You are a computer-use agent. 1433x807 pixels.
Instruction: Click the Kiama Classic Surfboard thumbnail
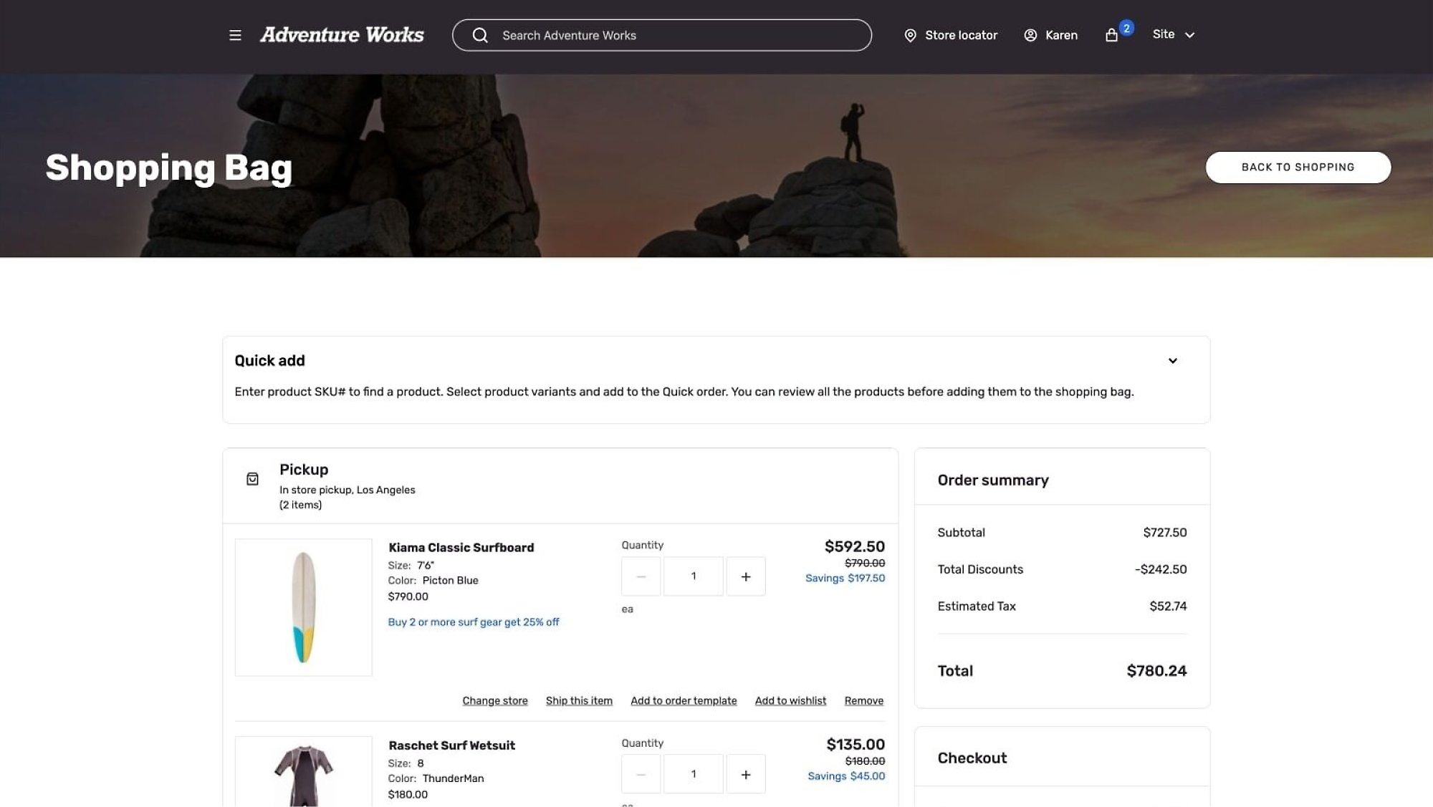[x=303, y=607]
